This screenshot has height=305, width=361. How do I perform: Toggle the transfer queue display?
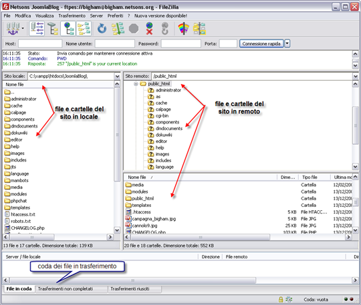point(84,29)
